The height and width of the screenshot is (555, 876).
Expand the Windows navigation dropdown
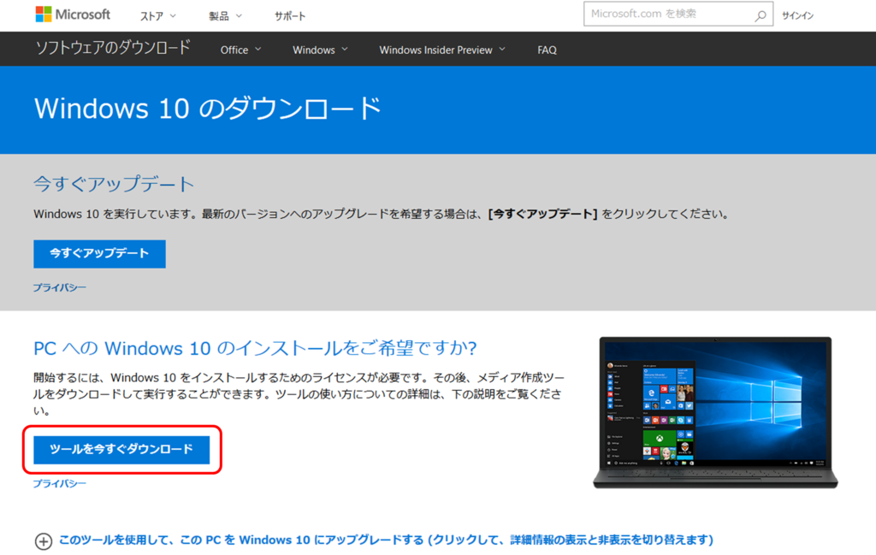[x=320, y=50]
